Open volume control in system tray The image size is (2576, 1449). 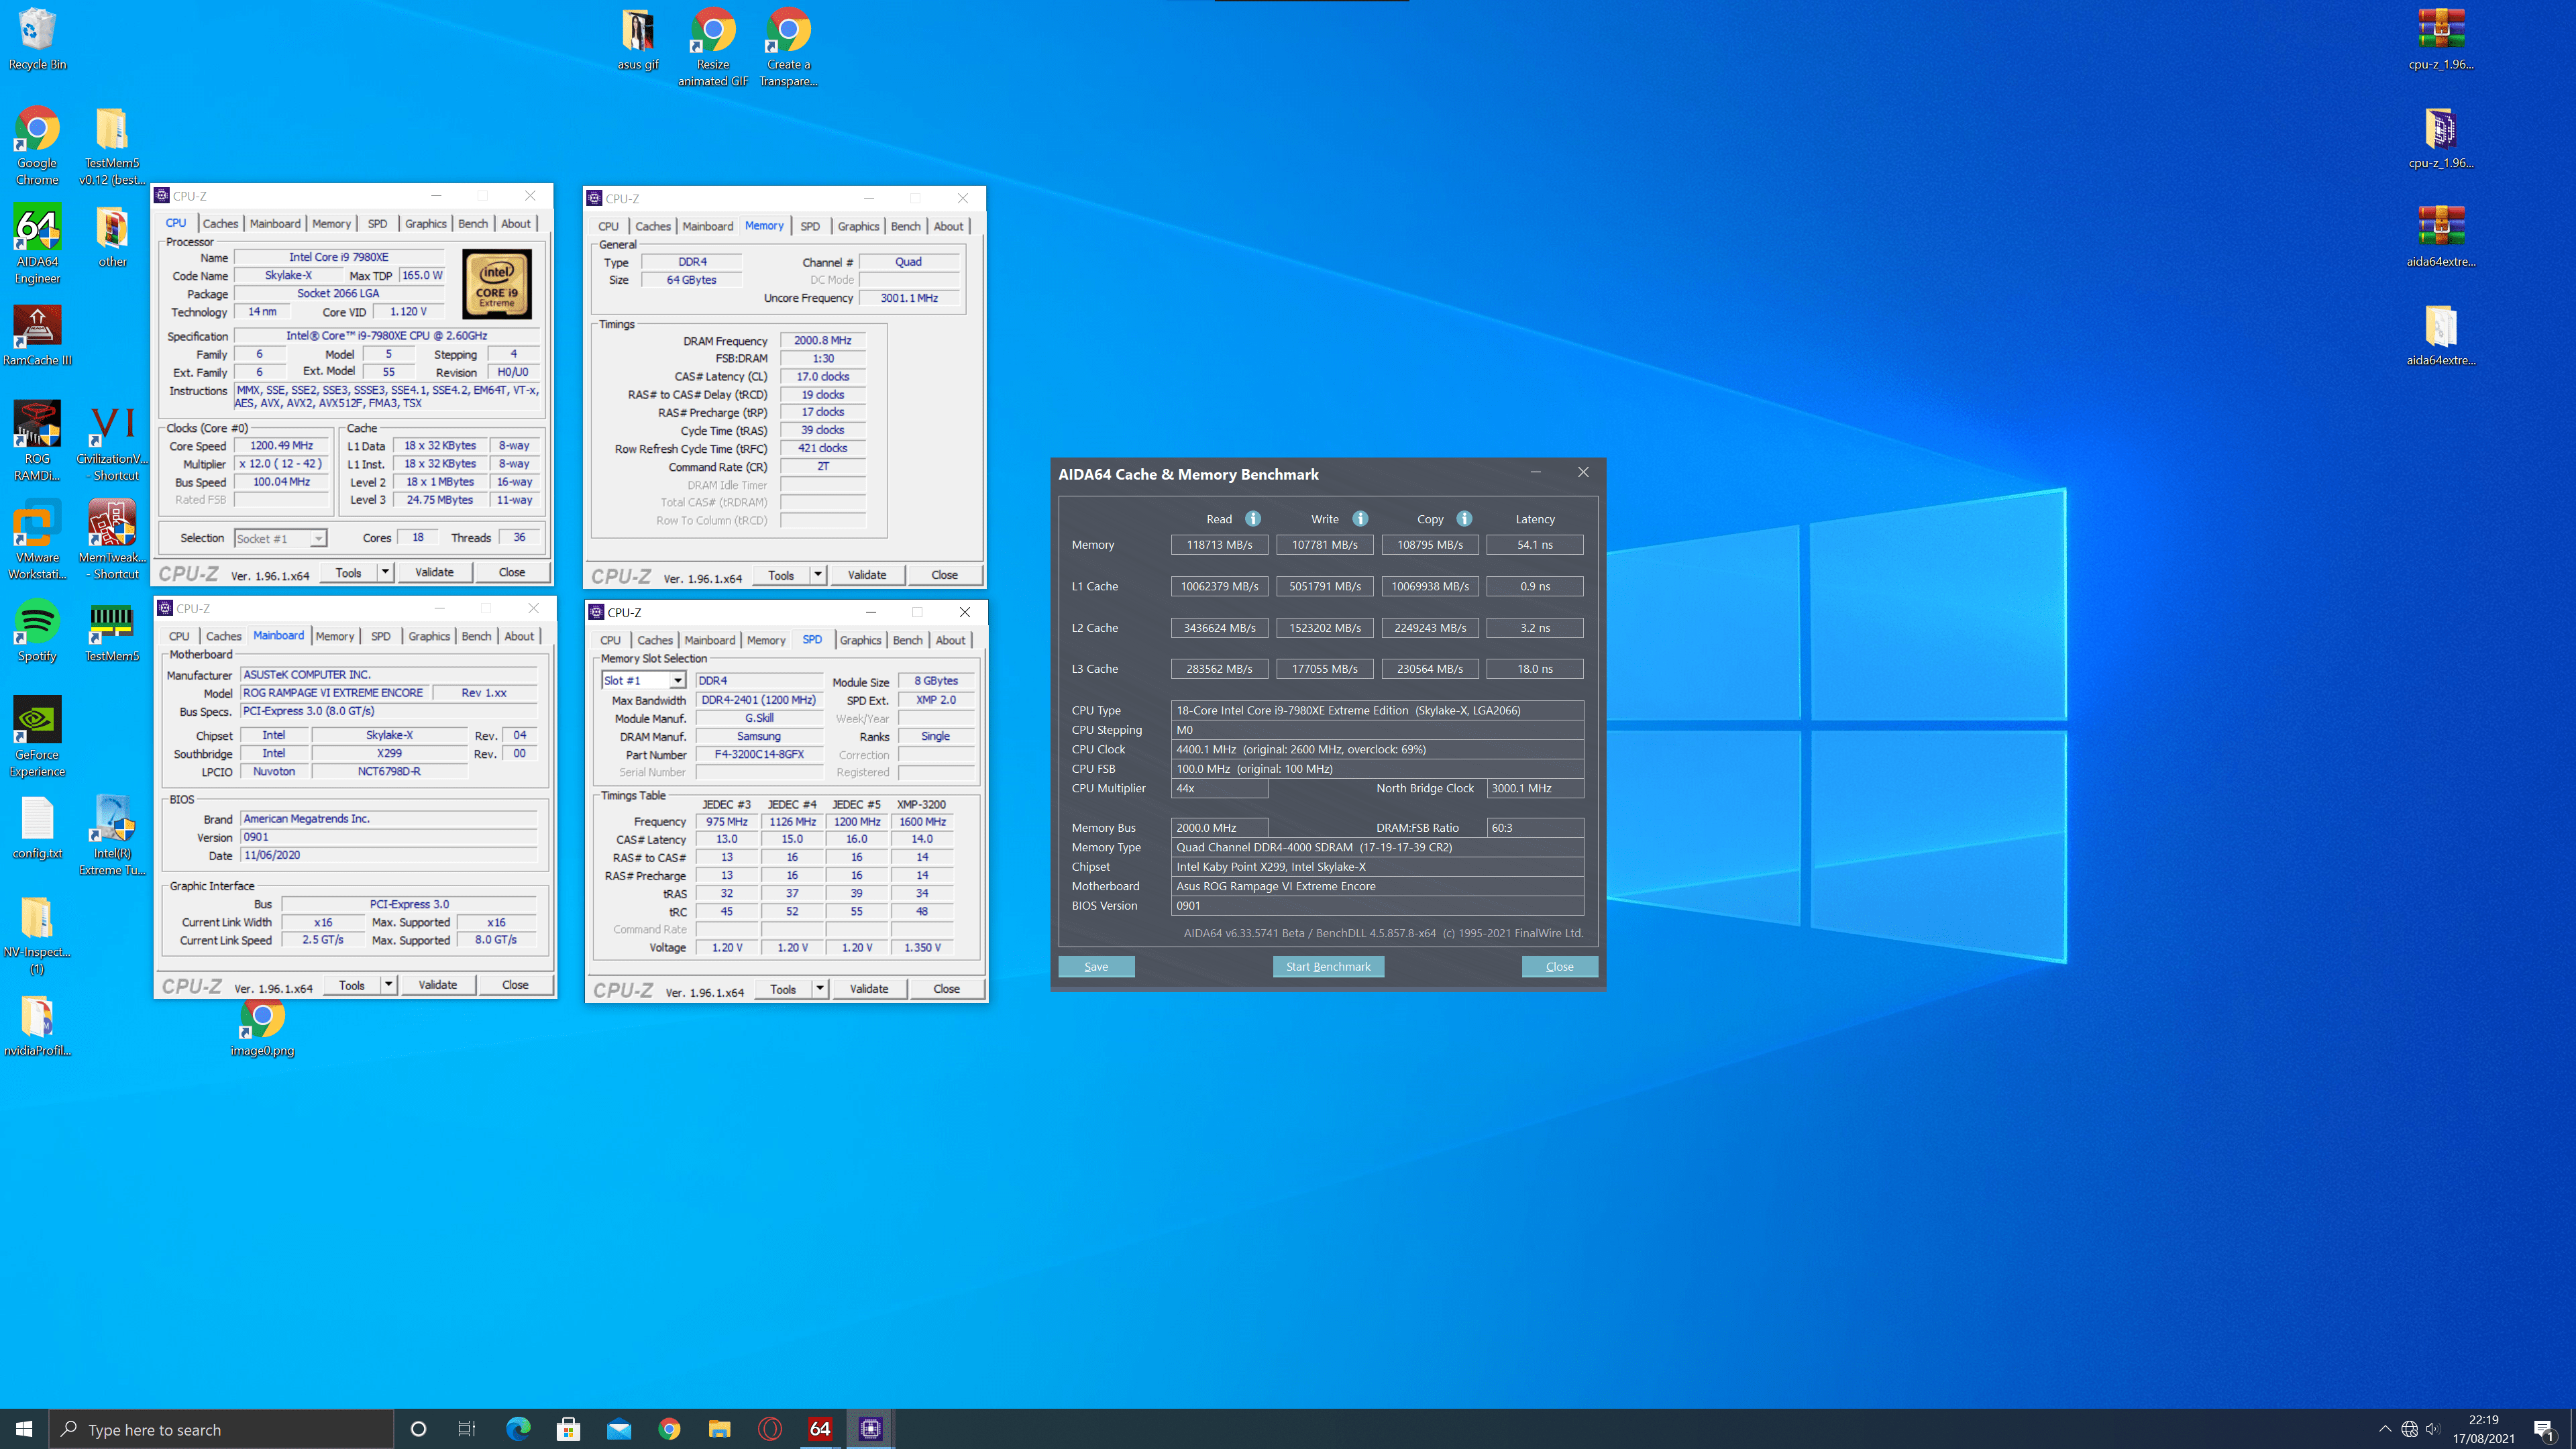tap(2433, 1429)
